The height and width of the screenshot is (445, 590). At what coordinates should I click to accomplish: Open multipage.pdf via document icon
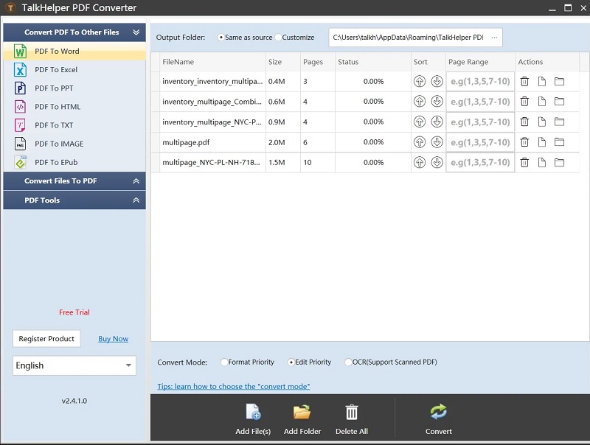click(542, 142)
